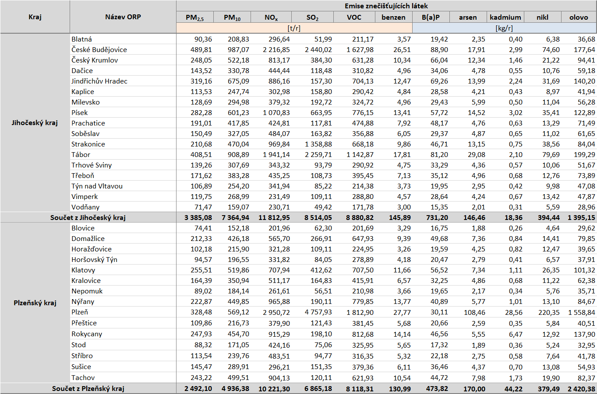Screen dimensions: 597x394
Task: Click the Přeštice row name
Action: [x=84, y=323]
